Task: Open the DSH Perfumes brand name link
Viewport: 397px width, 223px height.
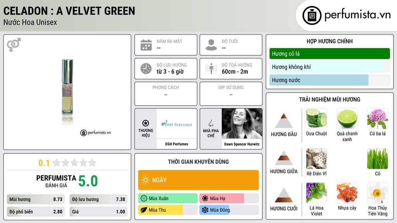Action: click(x=177, y=144)
